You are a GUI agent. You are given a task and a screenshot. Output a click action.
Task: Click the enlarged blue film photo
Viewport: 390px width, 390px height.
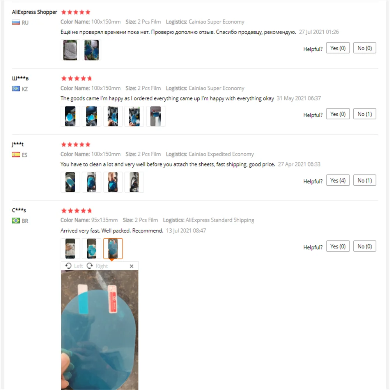99,330
